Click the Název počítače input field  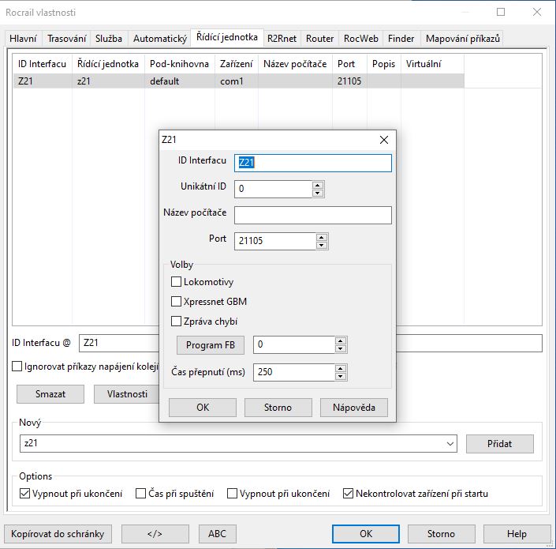click(312, 216)
